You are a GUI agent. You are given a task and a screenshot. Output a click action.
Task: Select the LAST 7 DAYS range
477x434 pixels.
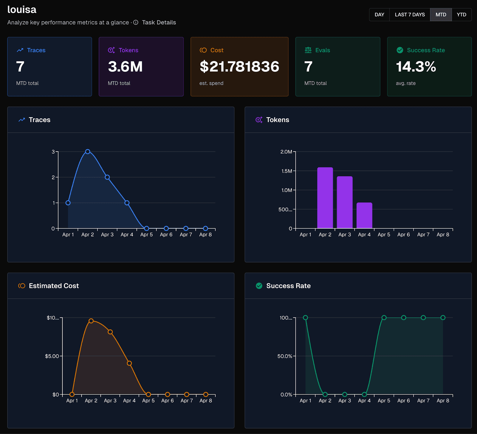tap(410, 15)
